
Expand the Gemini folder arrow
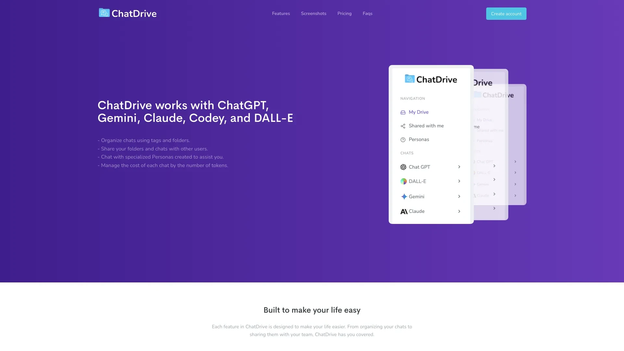459,196
